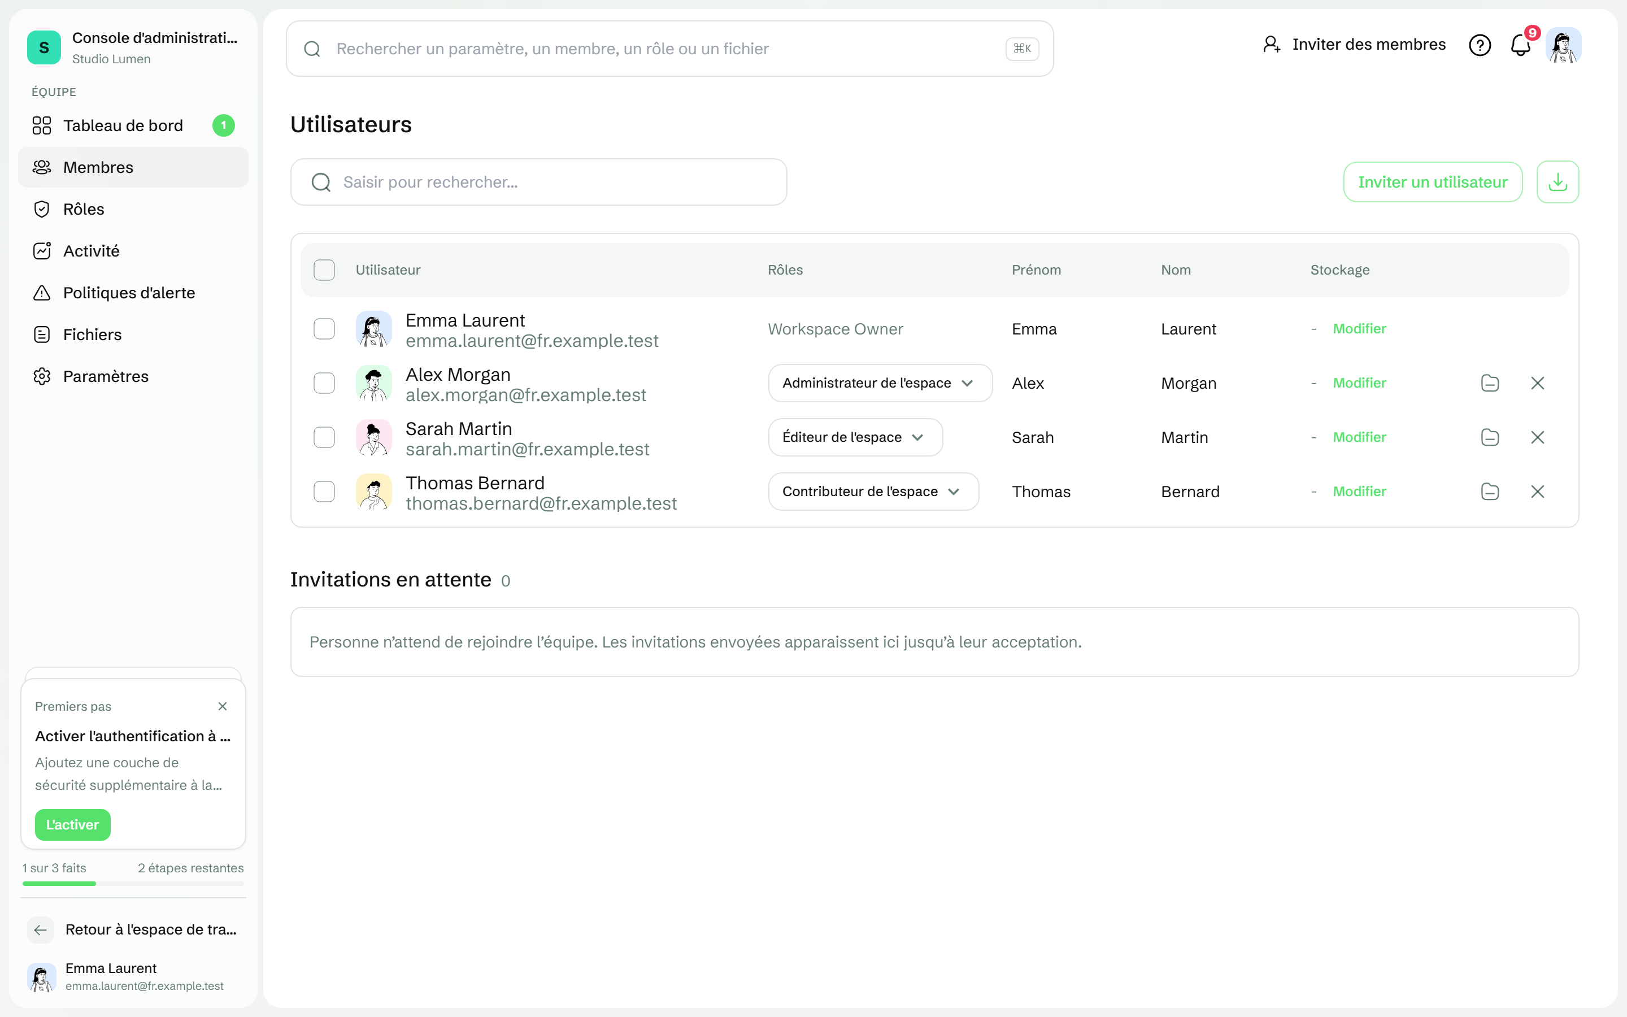Check the box next to Alex Morgan
The image size is (1627, 1017).
tap(324, 383)
